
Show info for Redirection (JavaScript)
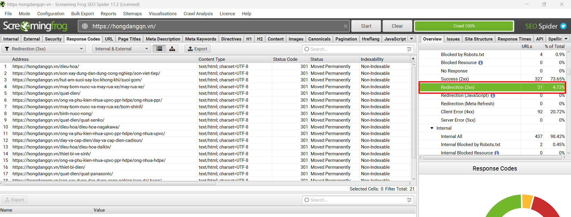tap(493, 95)
